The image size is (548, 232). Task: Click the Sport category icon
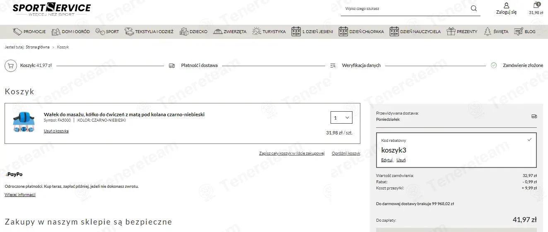coord(100,31)
